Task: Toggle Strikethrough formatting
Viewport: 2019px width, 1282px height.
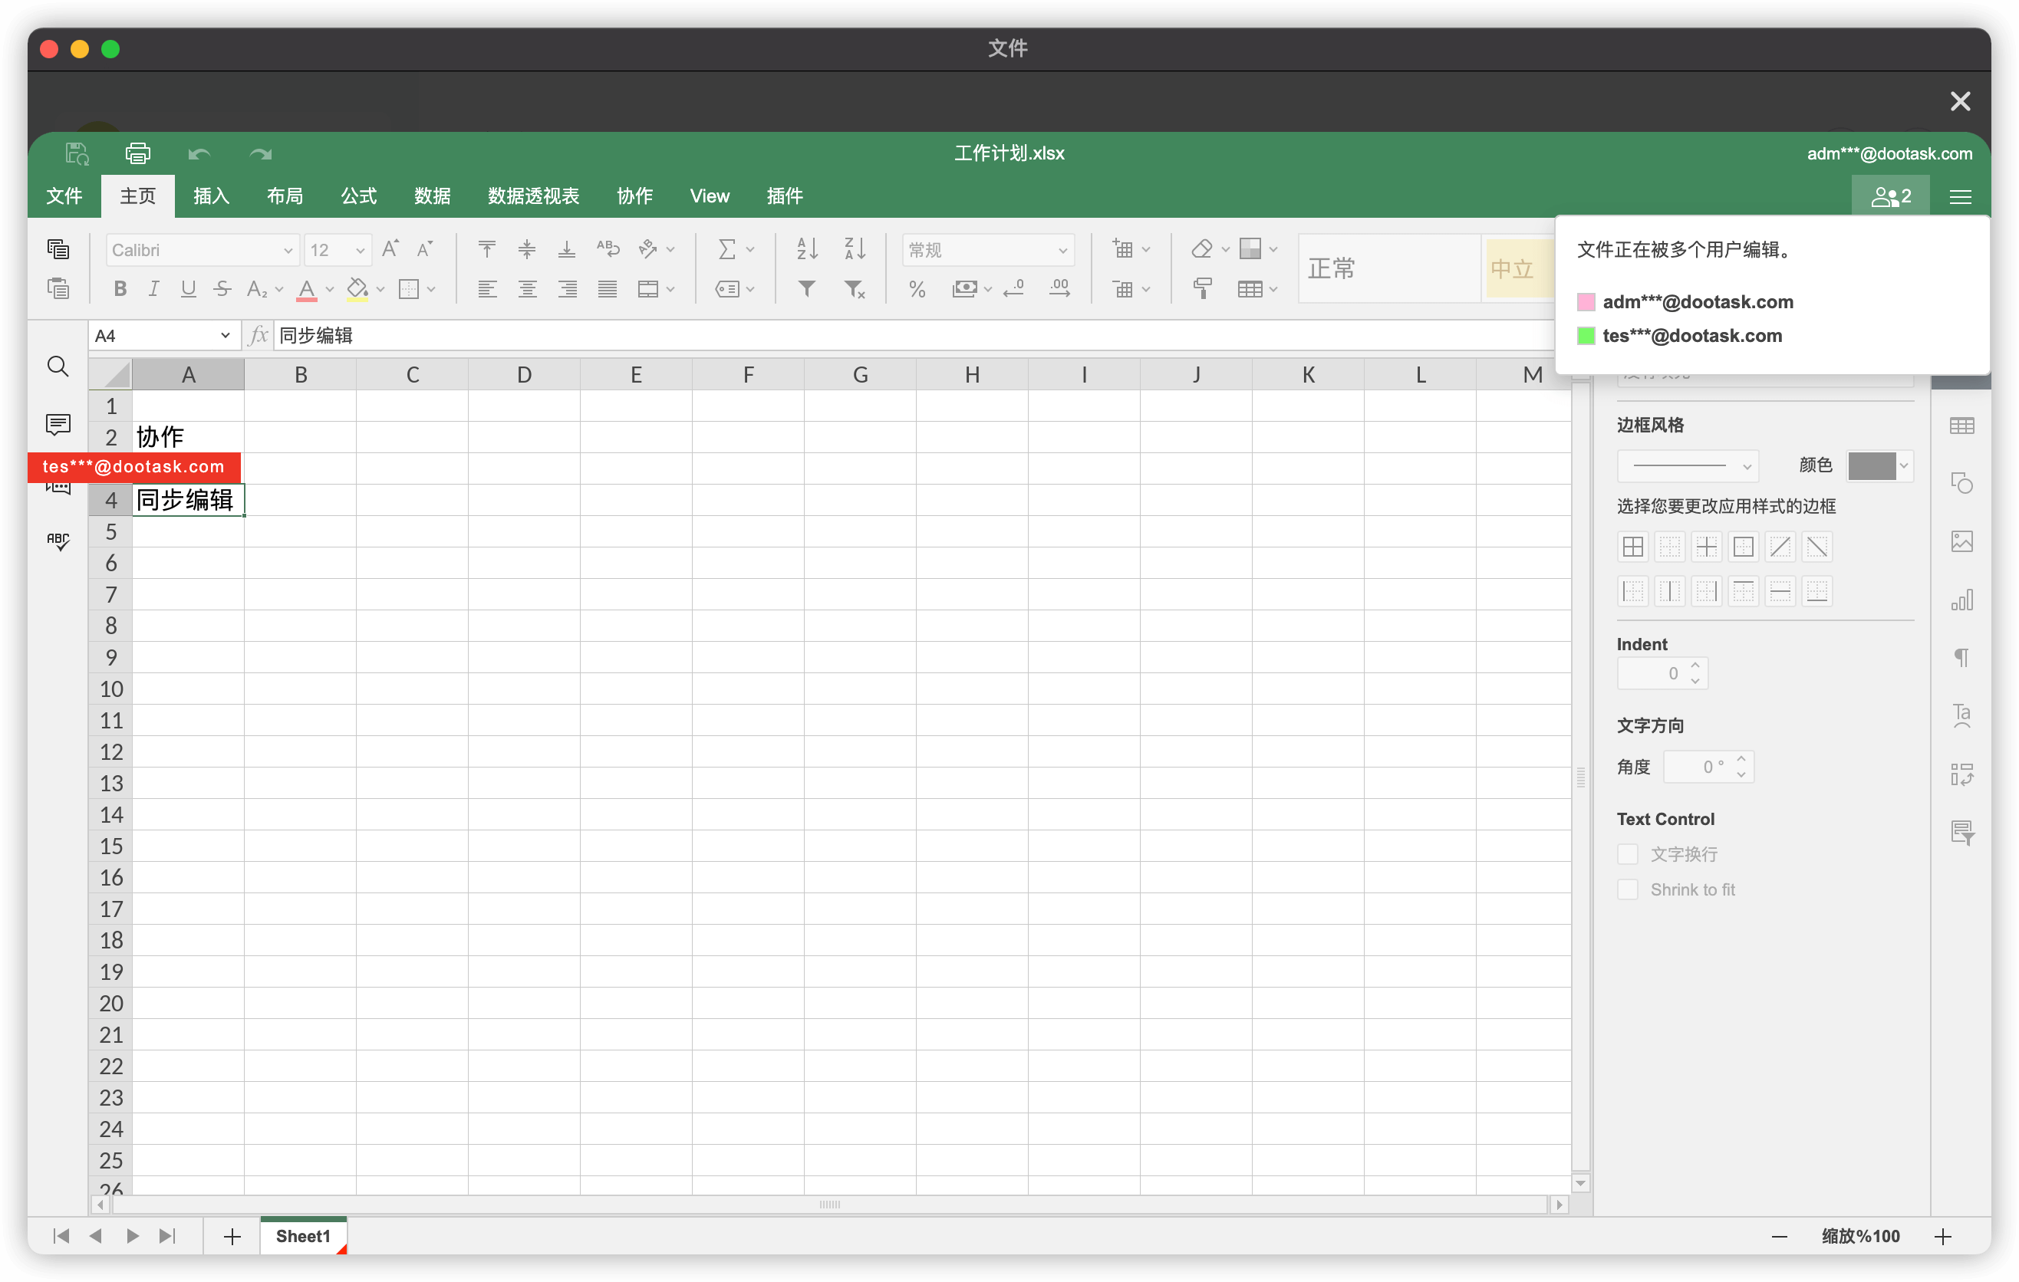Action: [x=222, y=289]
